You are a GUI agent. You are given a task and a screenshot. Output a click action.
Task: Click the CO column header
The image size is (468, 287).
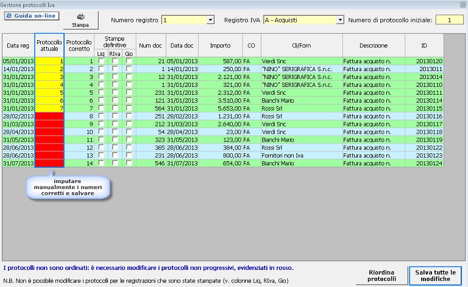[x=251, y=46]
